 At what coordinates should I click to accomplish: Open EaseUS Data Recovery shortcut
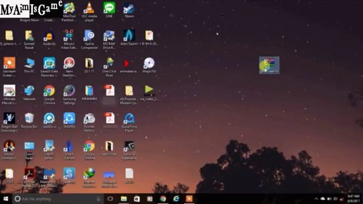(x=49, y=67)
